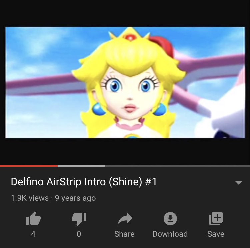Image resolution: width=250 pixels, height=248 pixels.
Task: Click the like count number 4
Action: click(x=33, y=234)
